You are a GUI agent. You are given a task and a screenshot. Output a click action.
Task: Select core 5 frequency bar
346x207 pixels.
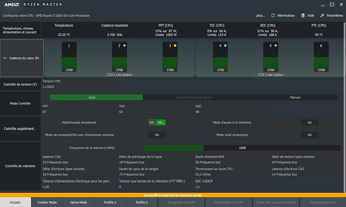pyautogui.click(x=271, y=57)
